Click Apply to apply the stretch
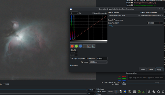 [x=159, y=69]
